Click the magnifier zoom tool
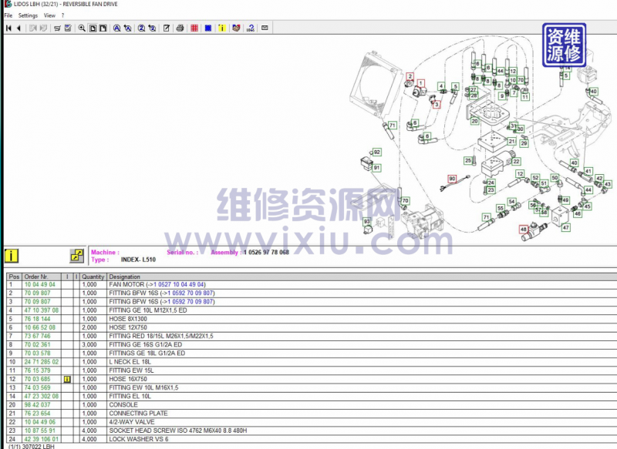The height and width of the screenshot is (449, 617). 82,28
